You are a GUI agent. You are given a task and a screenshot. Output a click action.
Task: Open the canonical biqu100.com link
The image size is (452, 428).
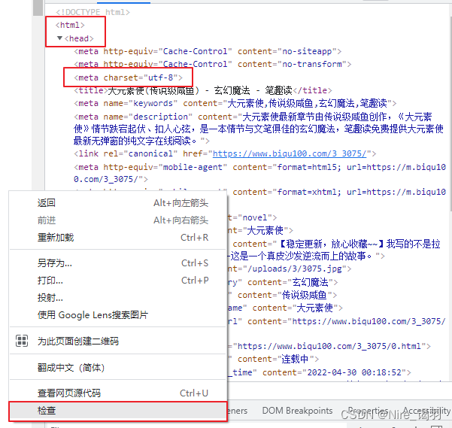[x=290, y=153]
